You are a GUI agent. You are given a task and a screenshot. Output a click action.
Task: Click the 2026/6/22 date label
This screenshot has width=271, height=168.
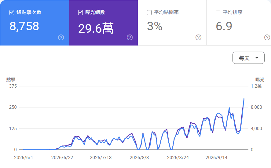[62, 158]
